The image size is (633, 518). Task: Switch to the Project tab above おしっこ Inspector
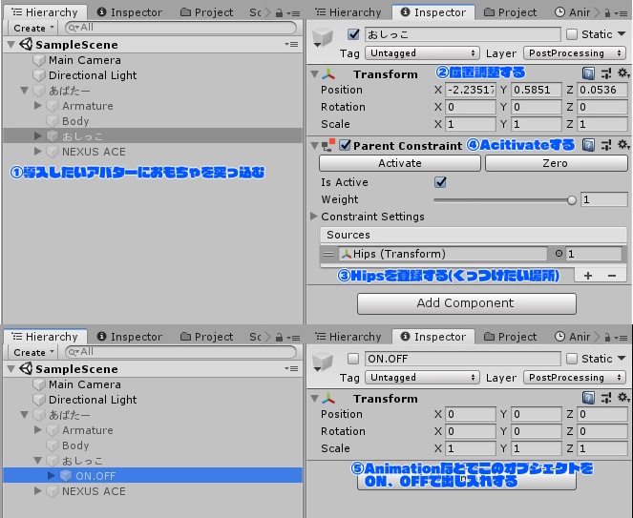pos(510,12)
